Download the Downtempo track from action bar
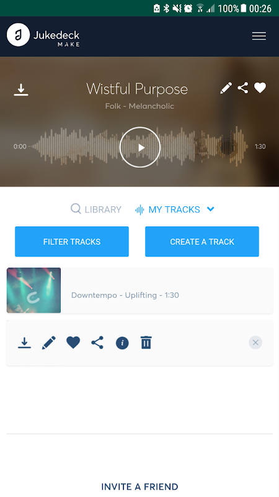 point(24,343)
